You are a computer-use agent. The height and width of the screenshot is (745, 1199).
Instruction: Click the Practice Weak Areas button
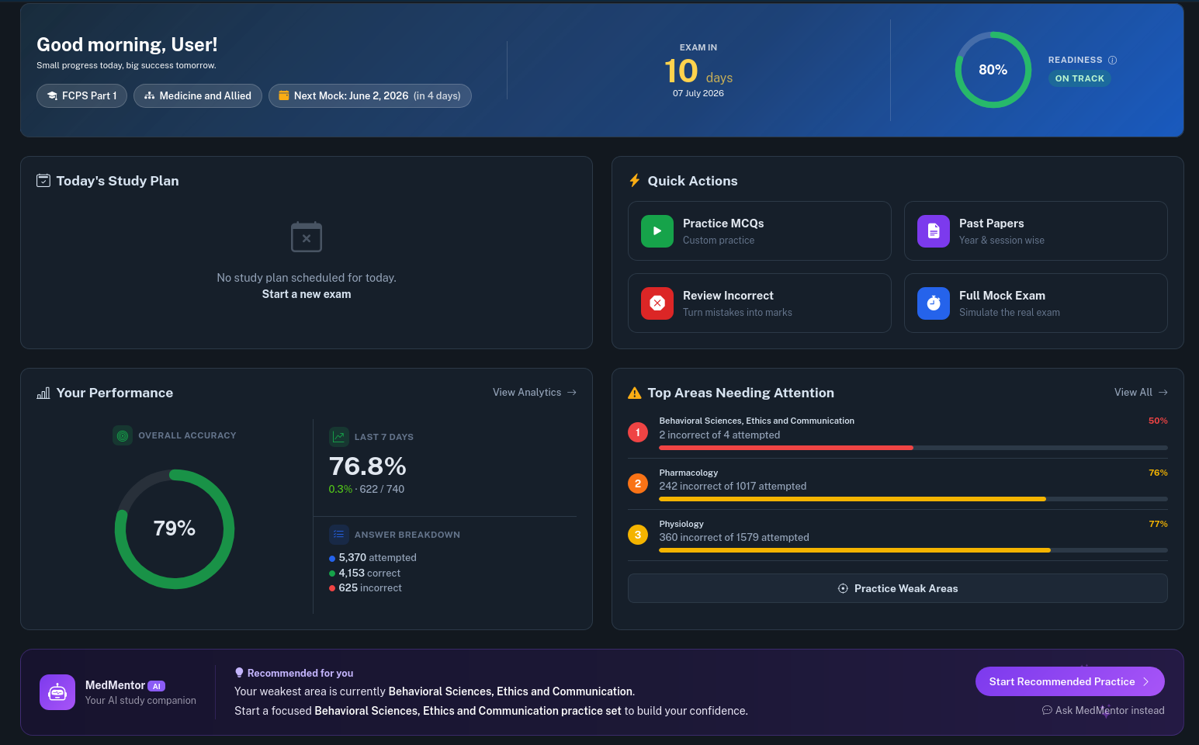coord(898,588)
